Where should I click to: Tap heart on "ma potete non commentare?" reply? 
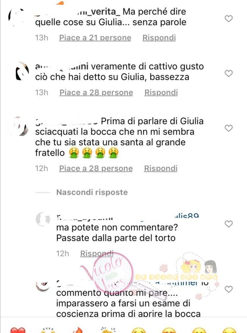[x=229, y=224]
